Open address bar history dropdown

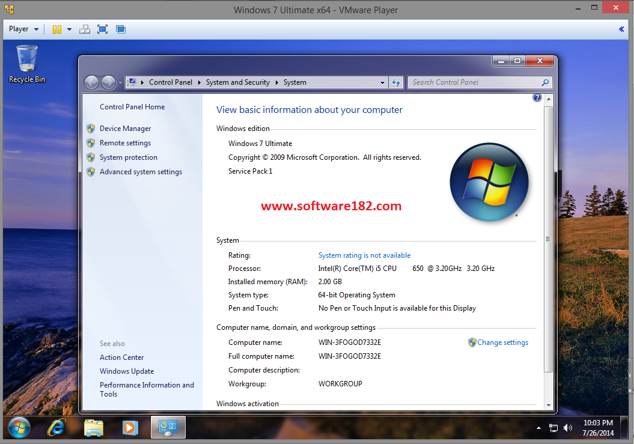click(382, 82)
